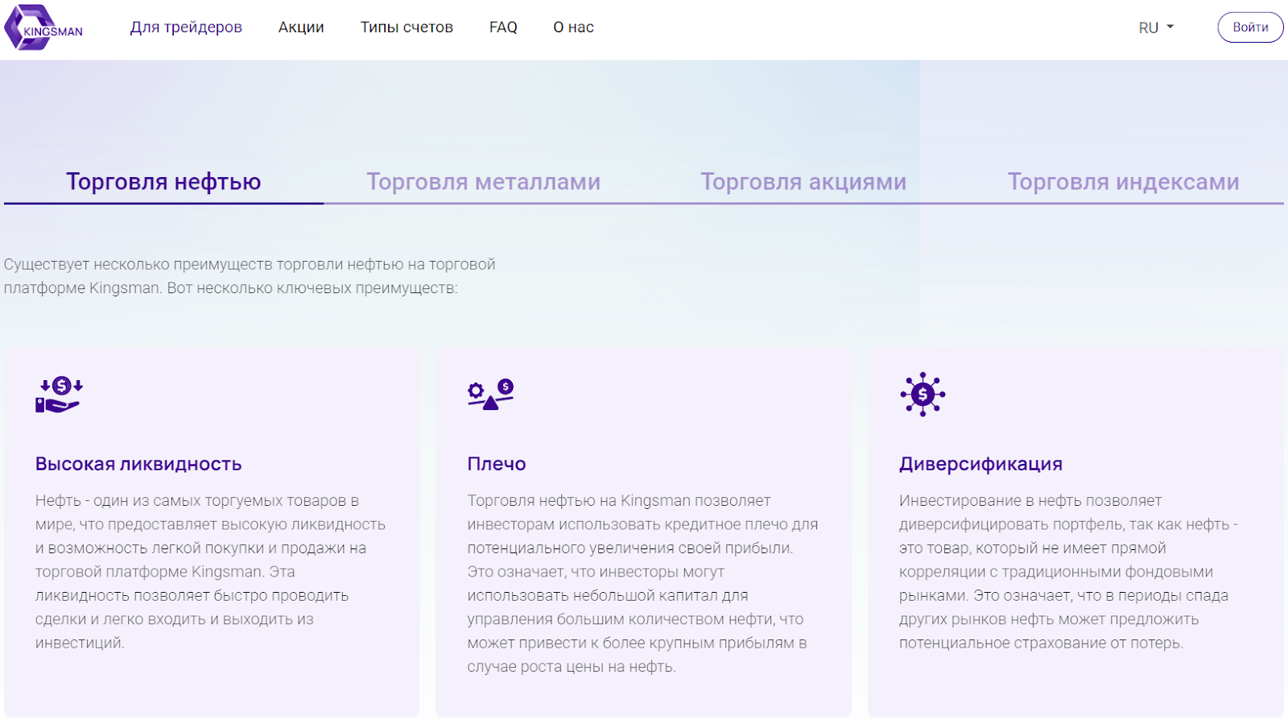Open the RU language dropdown
The width and height of the screenshot is (1288, 720).
click(1156, 27)
